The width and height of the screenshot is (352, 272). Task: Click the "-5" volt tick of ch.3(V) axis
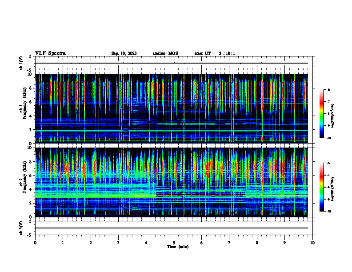point(30,235)
